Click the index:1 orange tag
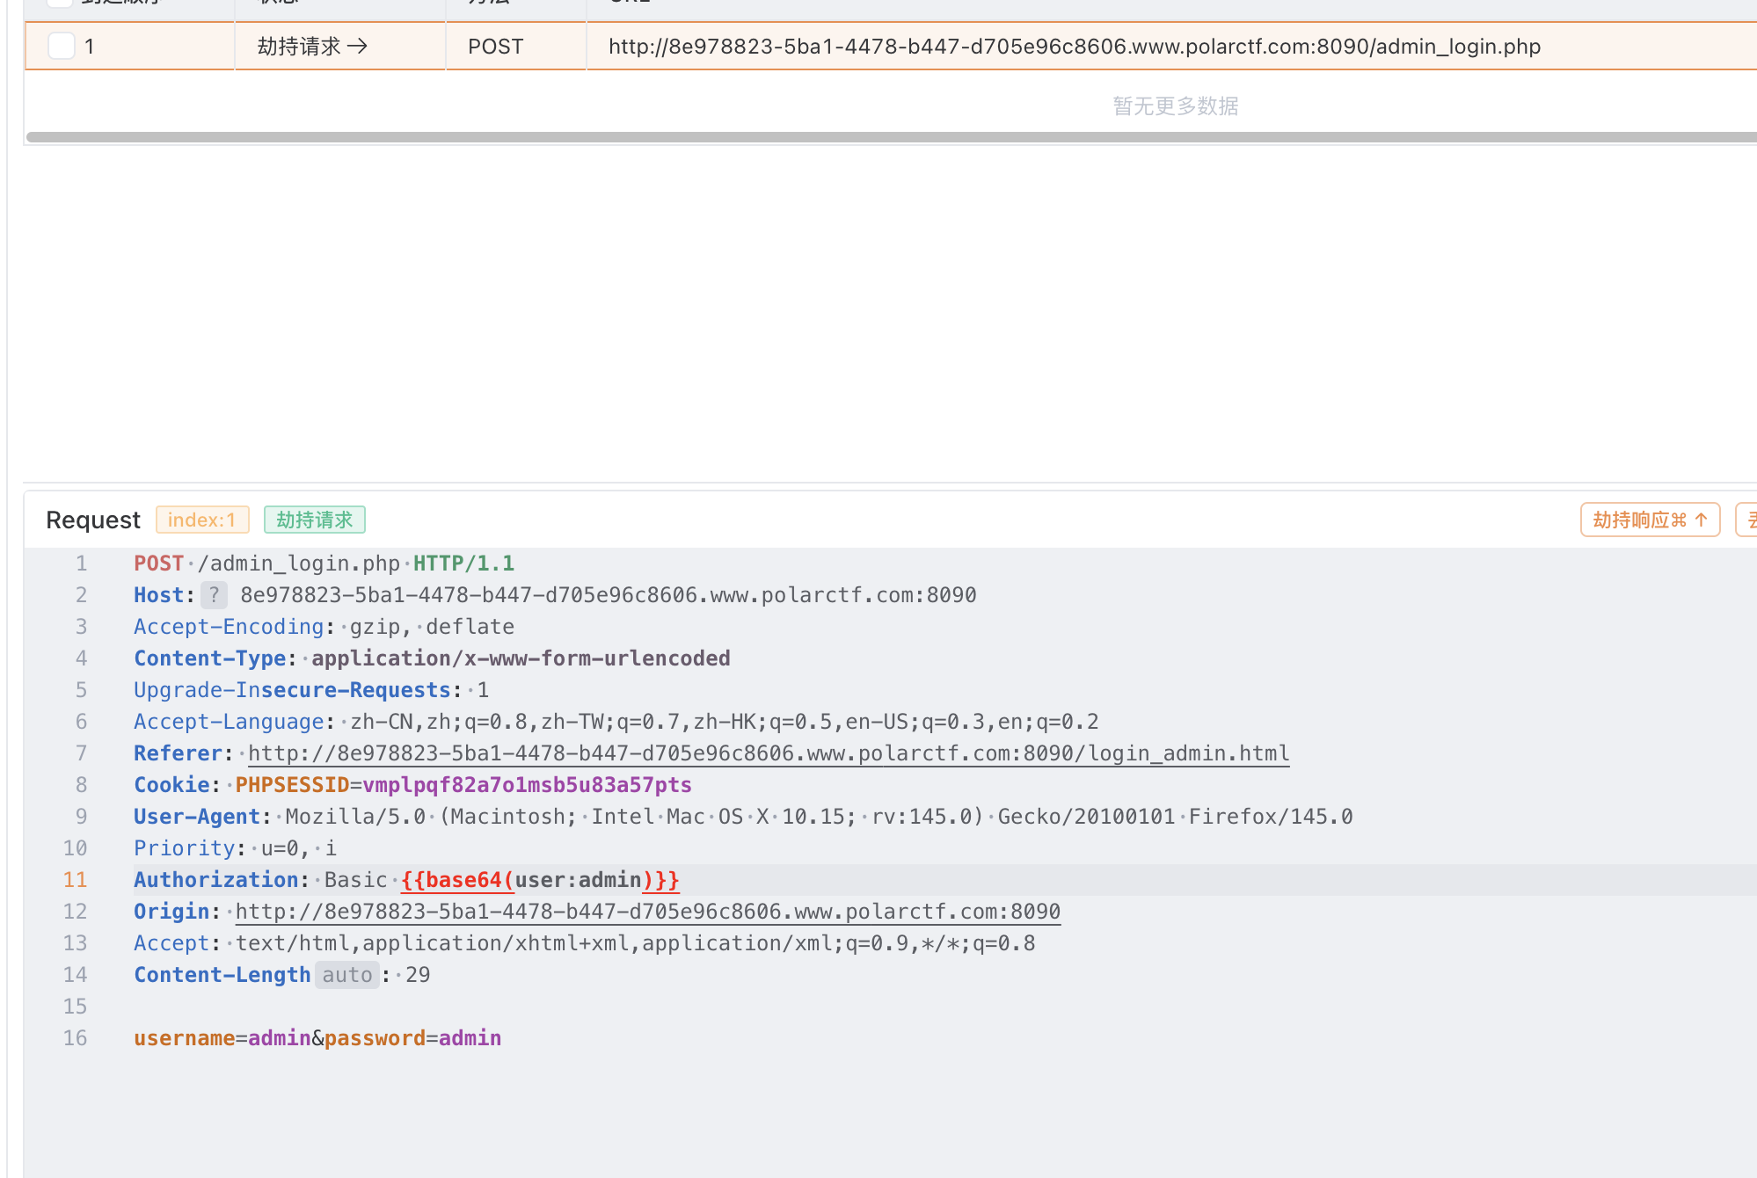 [x=202, y=520]
